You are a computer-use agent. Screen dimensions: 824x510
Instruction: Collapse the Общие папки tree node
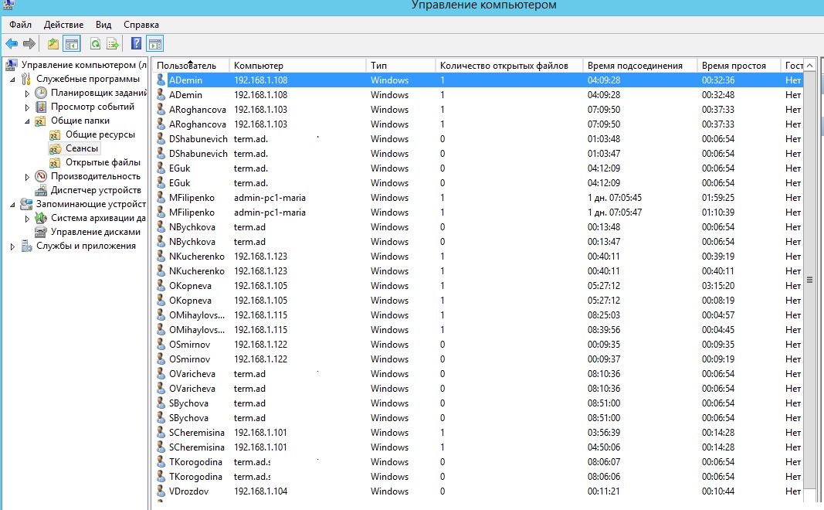27,121
